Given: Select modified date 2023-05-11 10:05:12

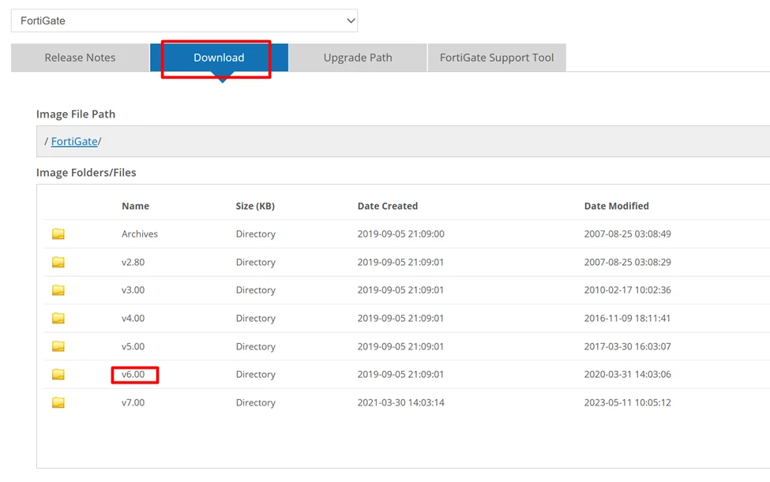Looking at the screenshot, I should (627, 402).
